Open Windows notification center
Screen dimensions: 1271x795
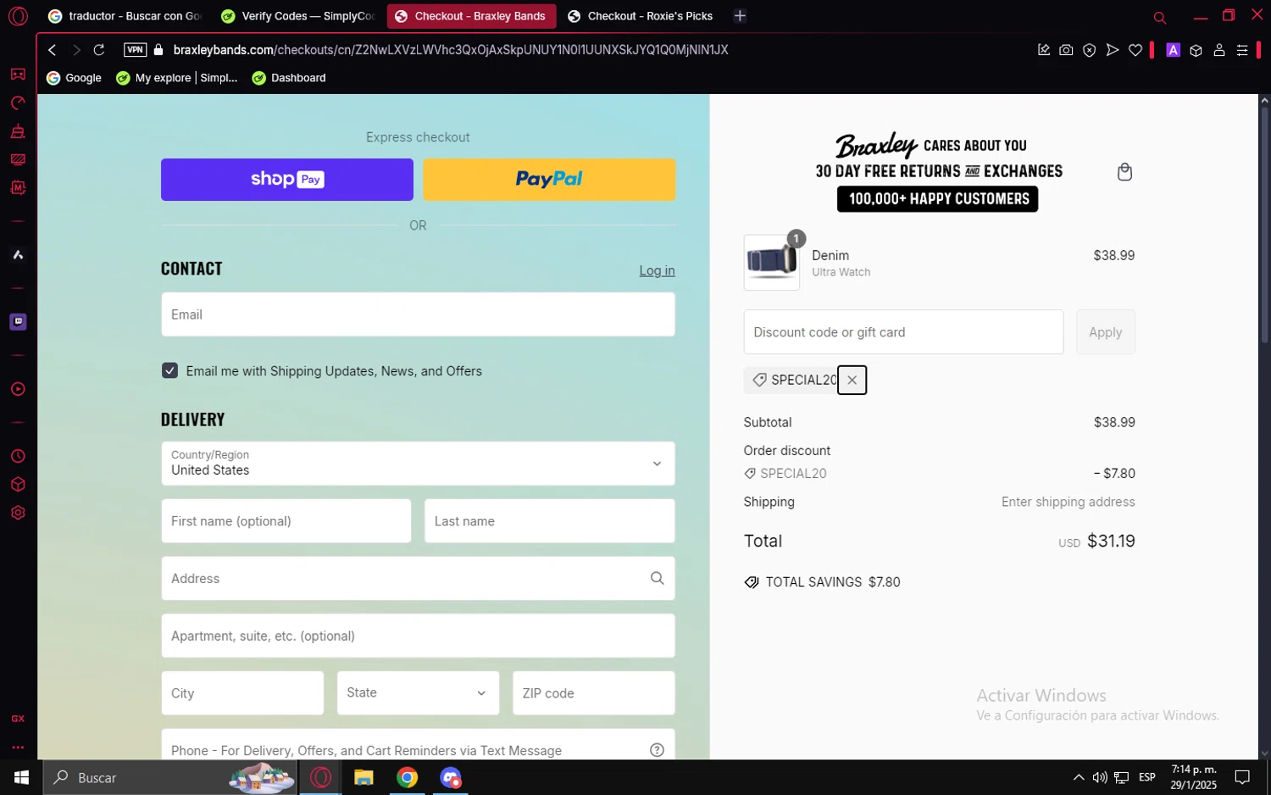point(1242,777)
